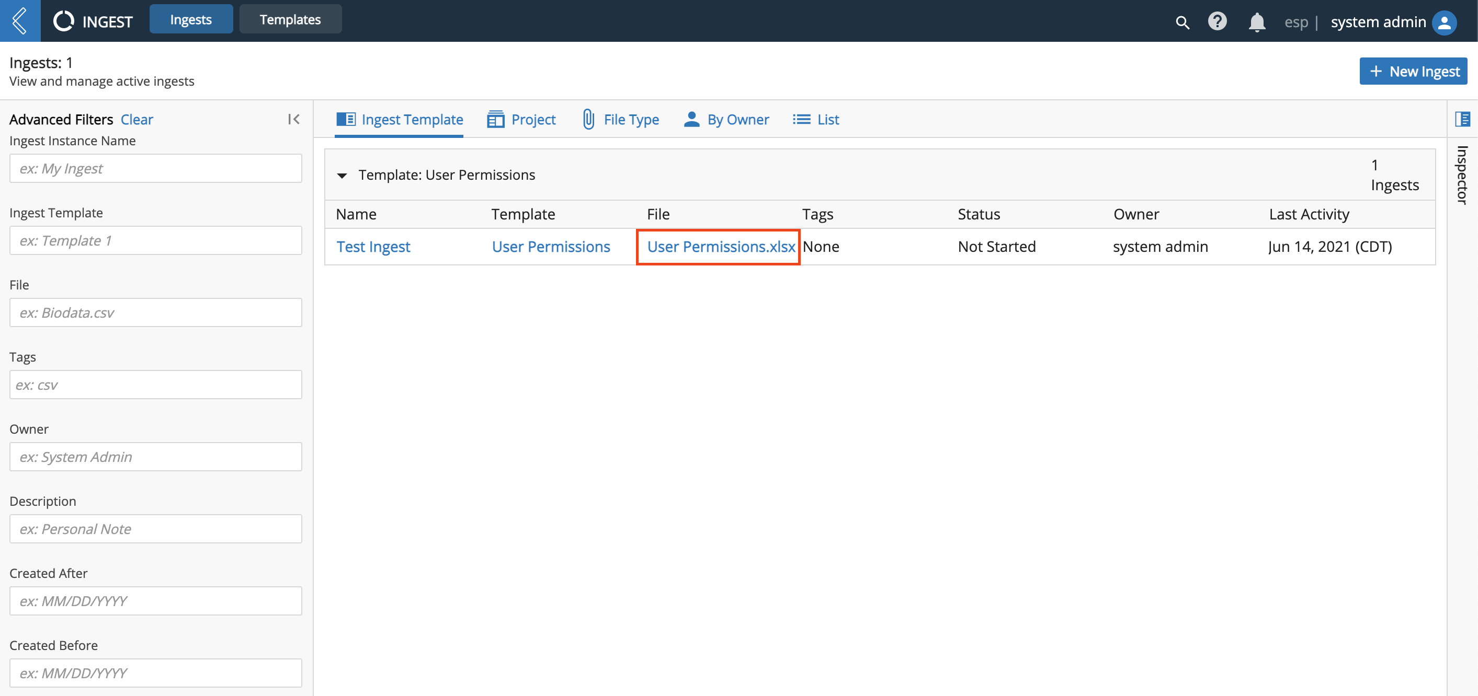This screenshot has width=1478, height=696.
Task: Toggle the Inspector panel icon
Action: point(1462,119)
